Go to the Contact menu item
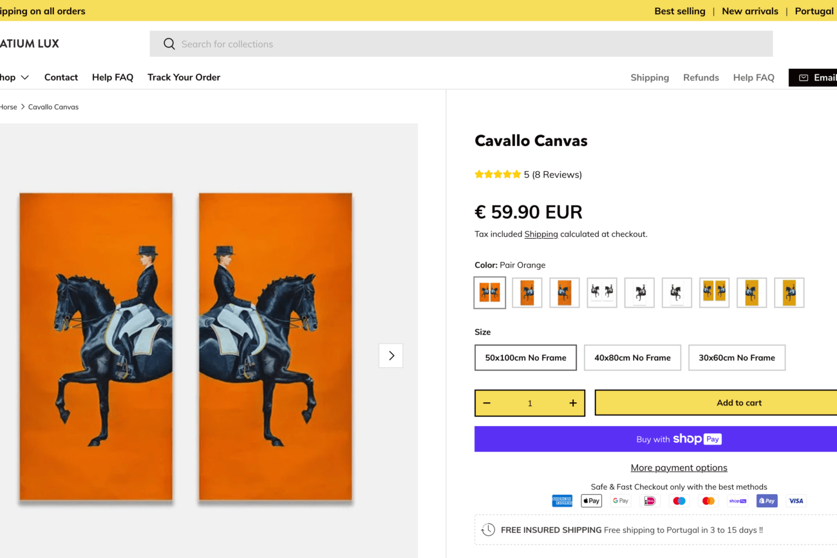Image resolution: width=837 pixels, height=558 pixels. 61,77
